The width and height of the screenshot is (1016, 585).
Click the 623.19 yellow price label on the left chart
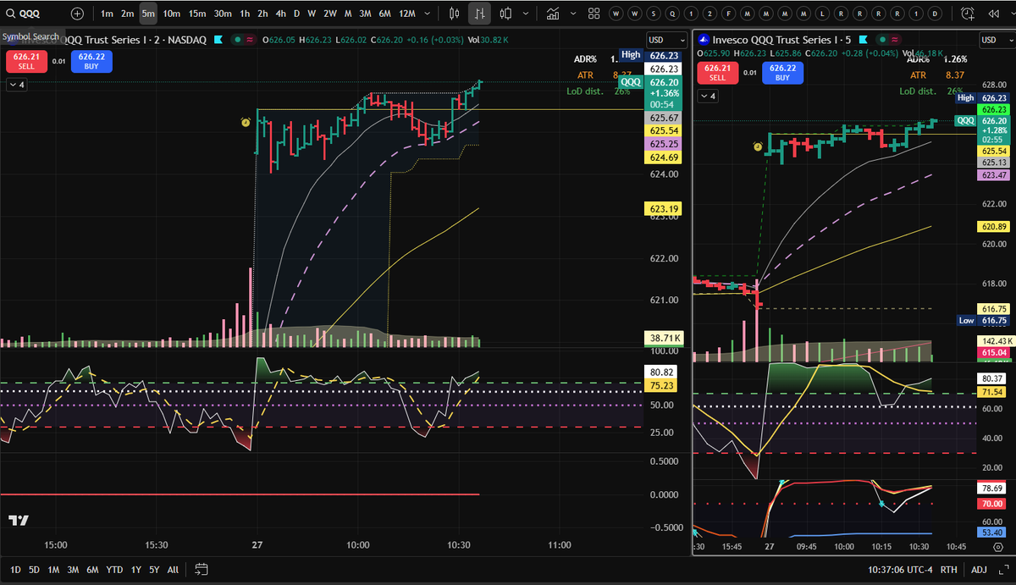[x=663, y=208]
